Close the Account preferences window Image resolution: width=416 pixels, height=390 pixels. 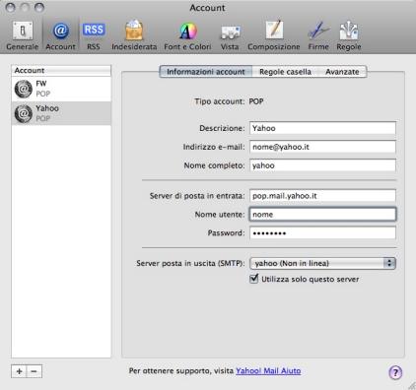point(11,7)
